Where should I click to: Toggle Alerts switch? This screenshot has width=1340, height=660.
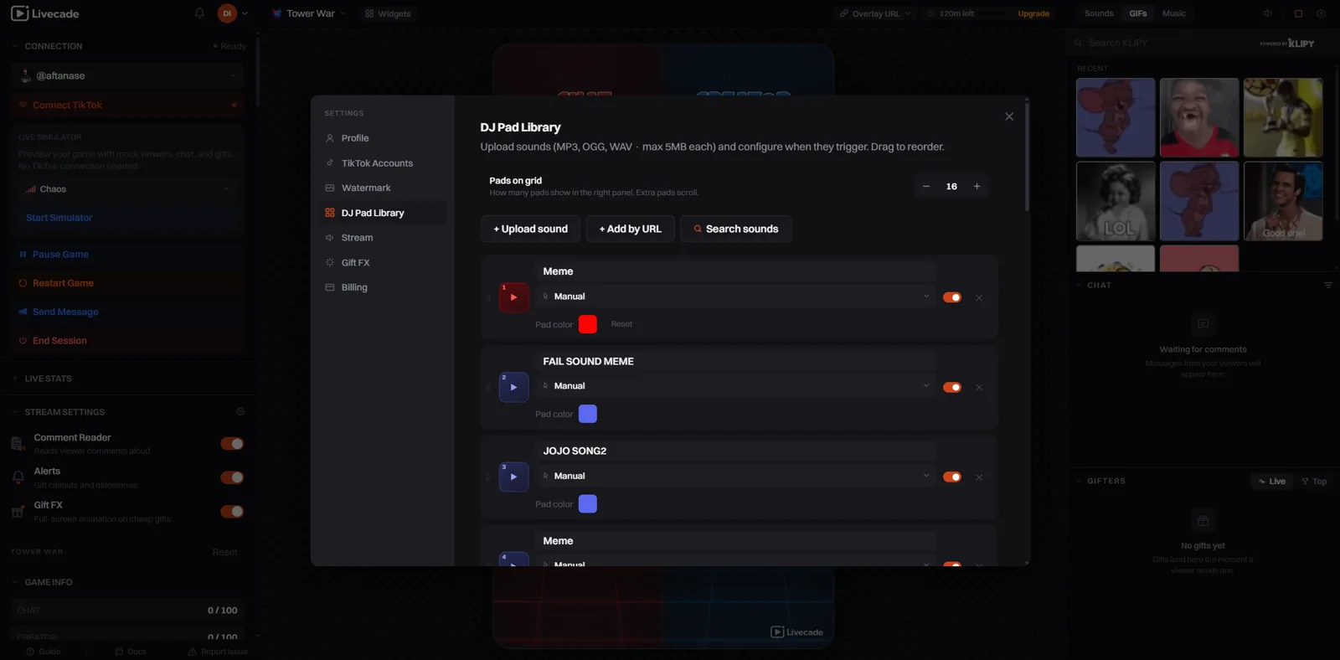232,477
